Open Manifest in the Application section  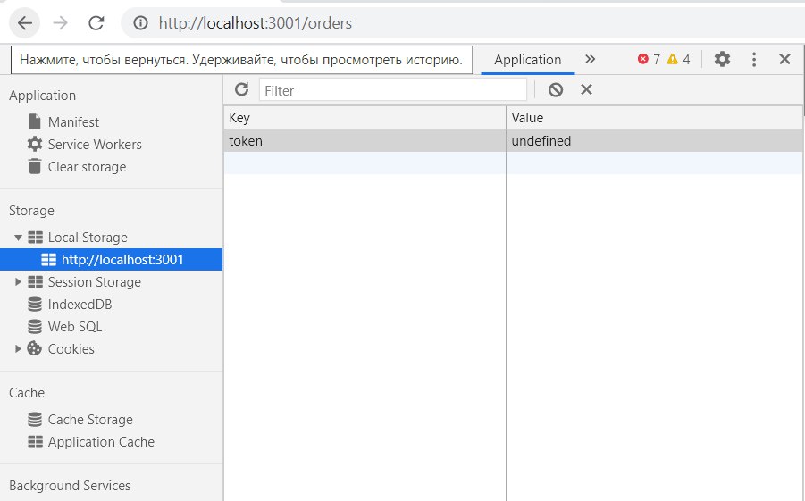point(73,122)
